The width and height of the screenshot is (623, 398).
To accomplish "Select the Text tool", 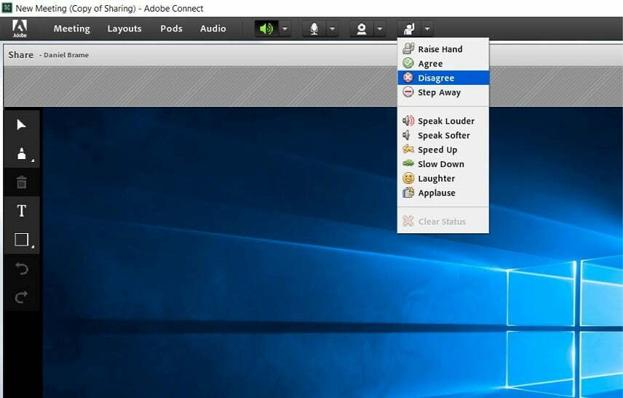I will pyautogui.click(x=21, y=211).
